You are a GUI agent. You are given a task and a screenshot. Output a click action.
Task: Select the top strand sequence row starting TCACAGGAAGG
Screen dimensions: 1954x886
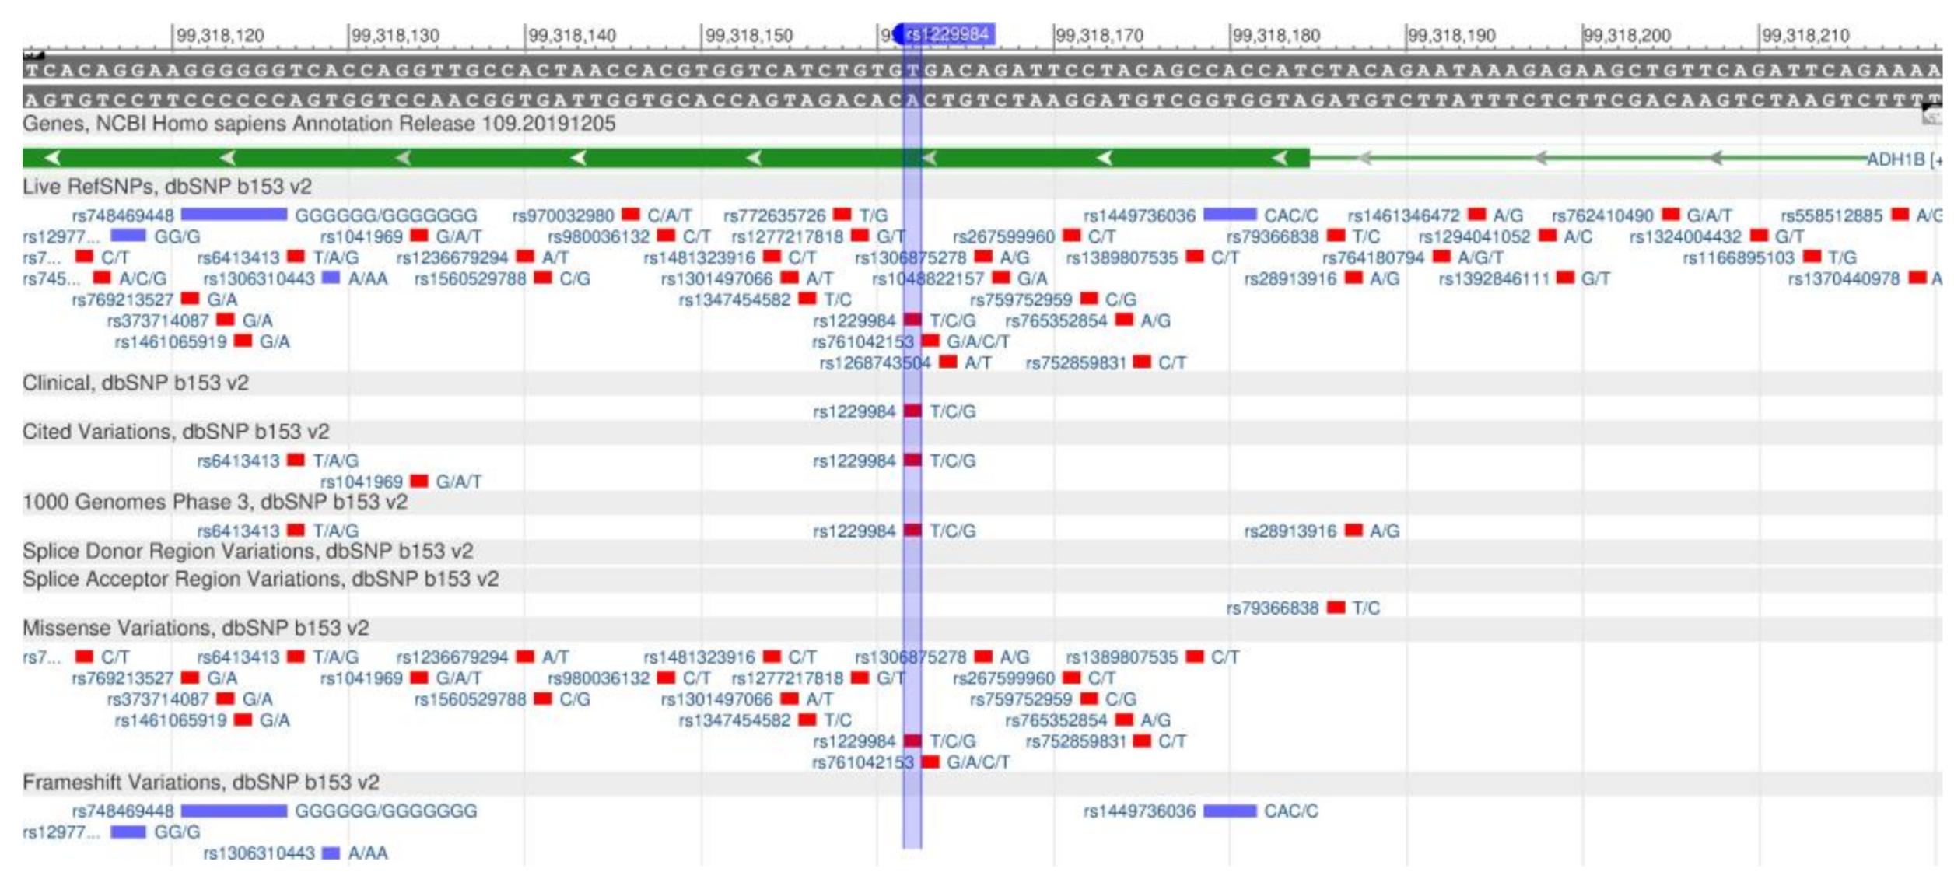(982, 70)
